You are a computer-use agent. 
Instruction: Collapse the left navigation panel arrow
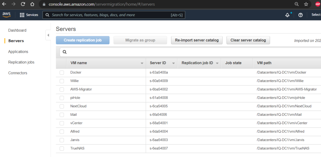[x=48, y=35]
